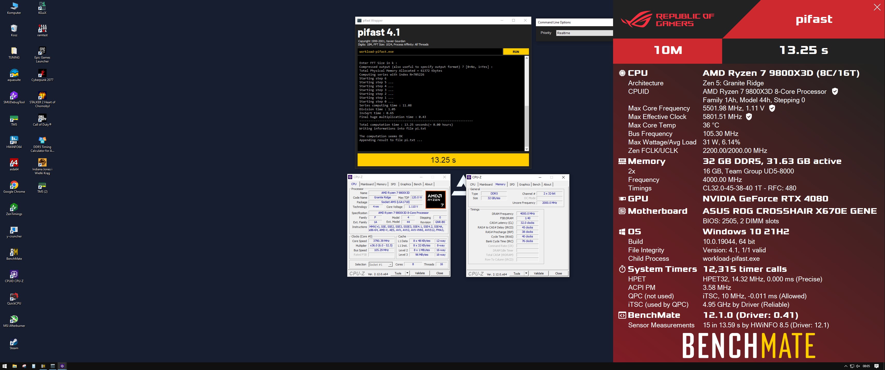Click the yellow 13.25 s result bar
The image size is (885, 370).
pos(443,160)
